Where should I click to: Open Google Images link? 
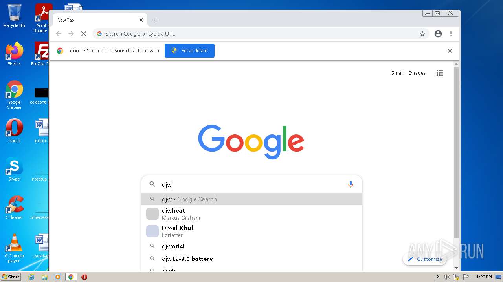point(417,73)
